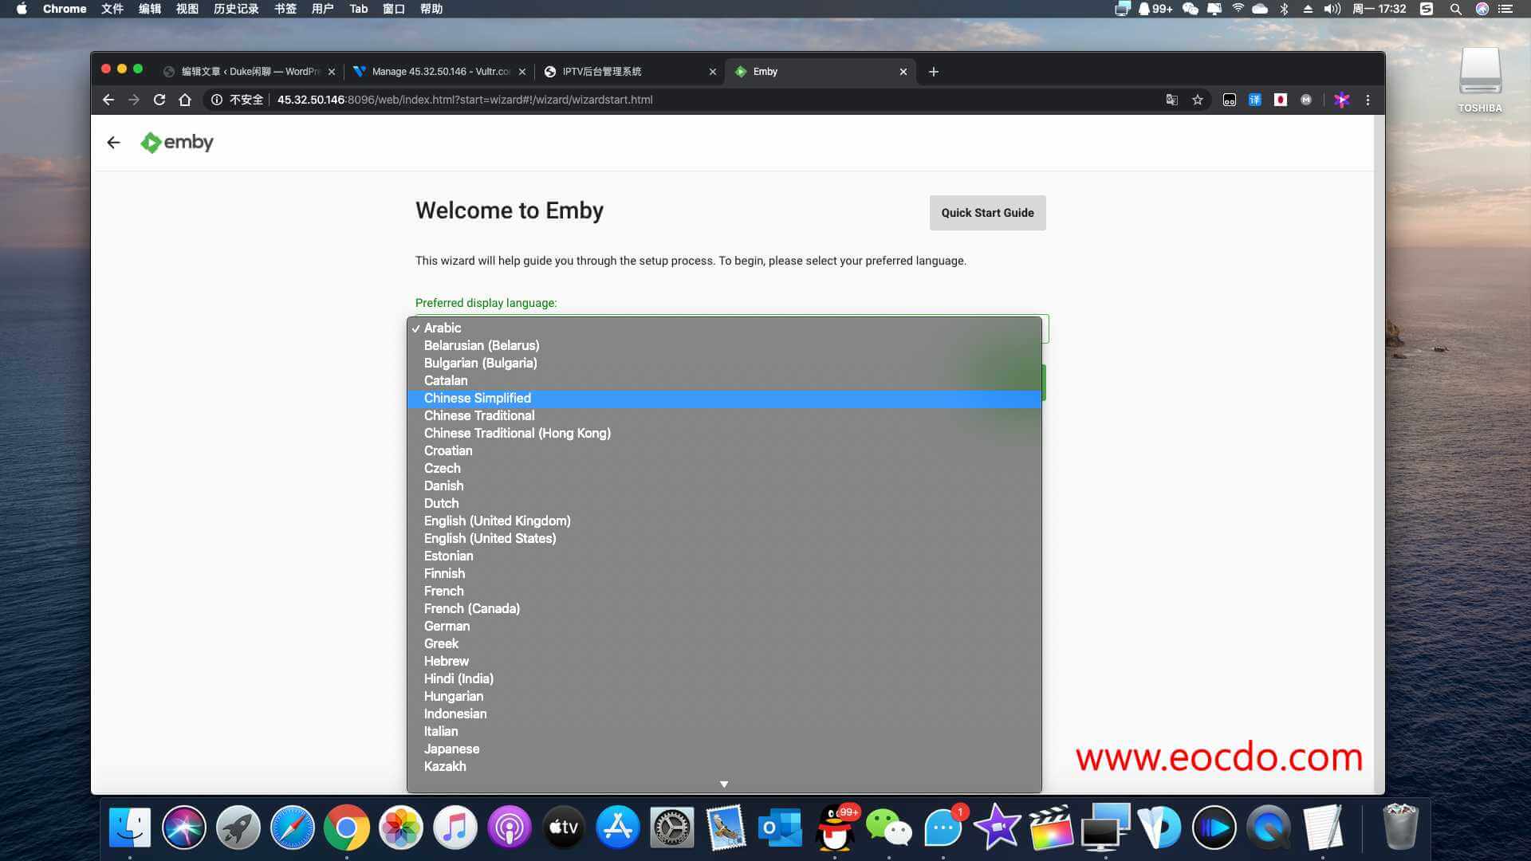Viewport: 1531px width, 861px height.
Task: Select Arabic language option
Action: click(x=724, y=328)
